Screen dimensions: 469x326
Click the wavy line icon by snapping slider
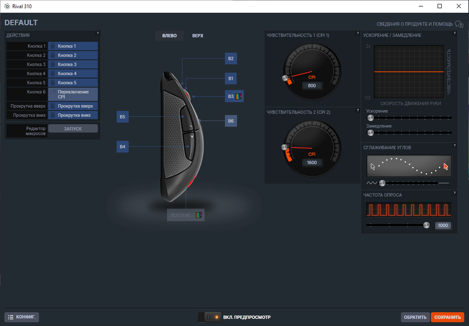(x=372, y=183)
